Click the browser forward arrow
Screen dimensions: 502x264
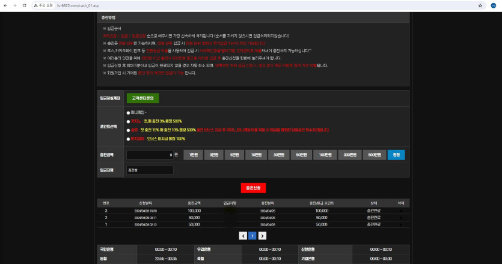pyautogui.click(x=14, y=5)
